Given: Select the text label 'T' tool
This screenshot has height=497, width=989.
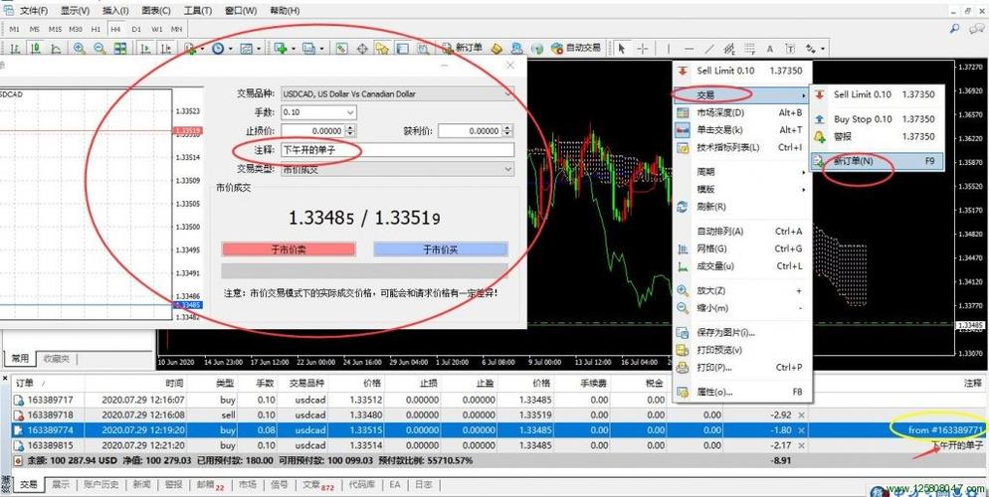Looking at the screenshot, I should [790, 49].
